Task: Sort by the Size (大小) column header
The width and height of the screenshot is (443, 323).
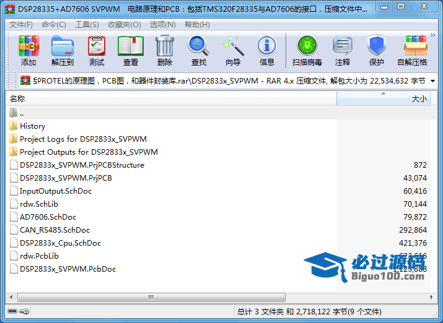Action: 384,99
